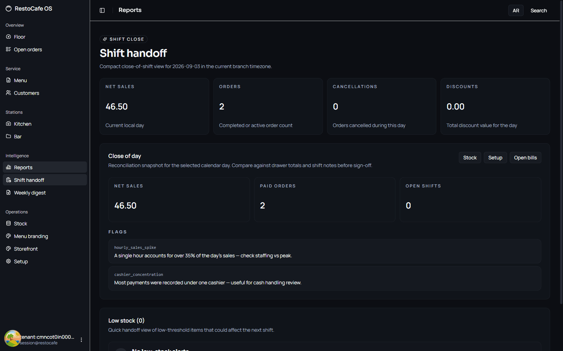
Task: Click the Reports page title in header
Action: click(130, 10)
